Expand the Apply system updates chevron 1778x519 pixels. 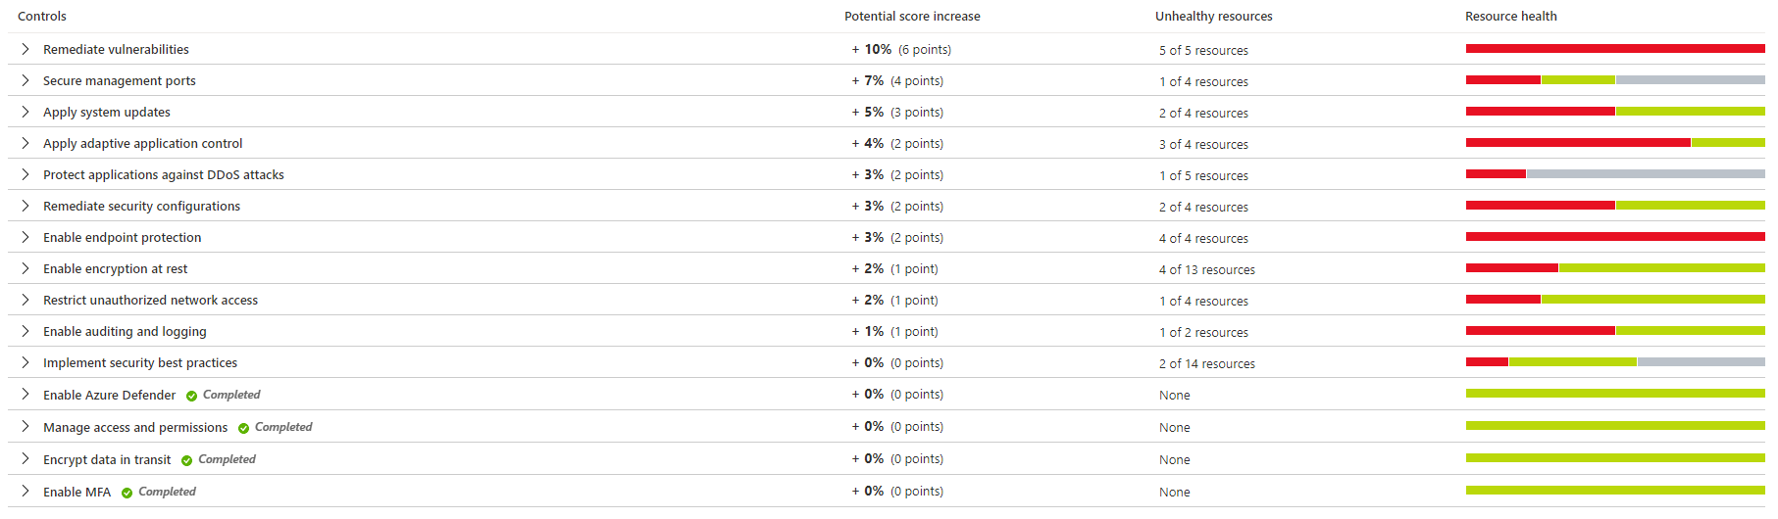(x=25, y=112)
